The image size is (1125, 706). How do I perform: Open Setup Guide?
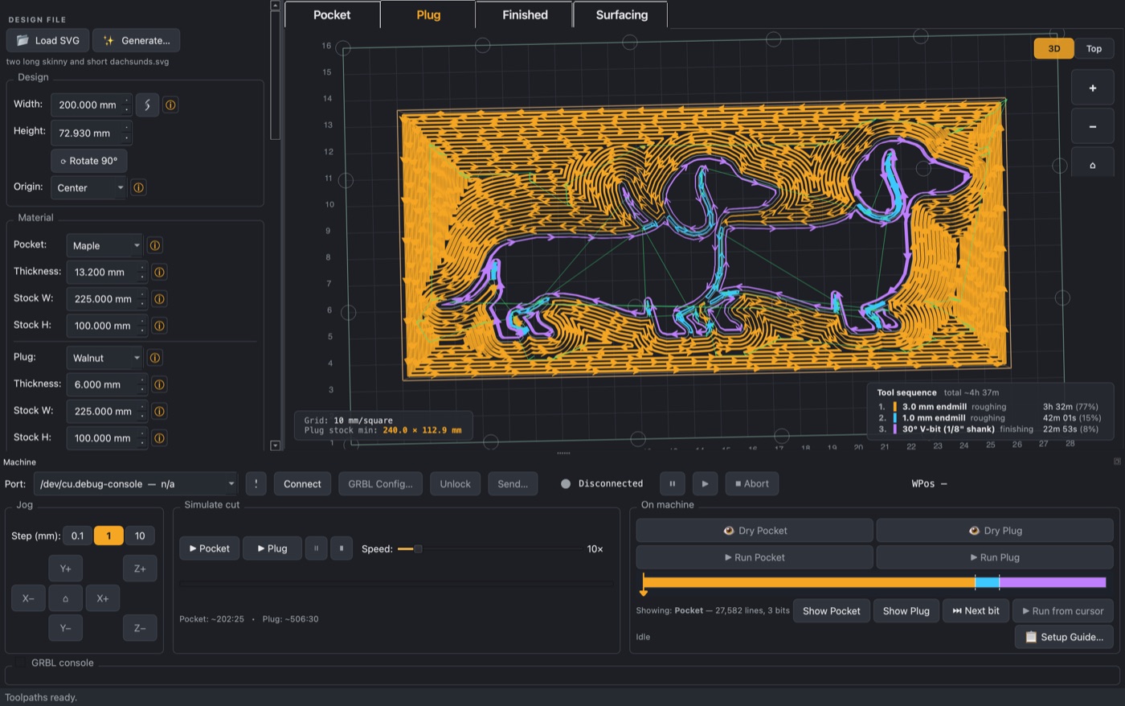[x=1065, y=637]
